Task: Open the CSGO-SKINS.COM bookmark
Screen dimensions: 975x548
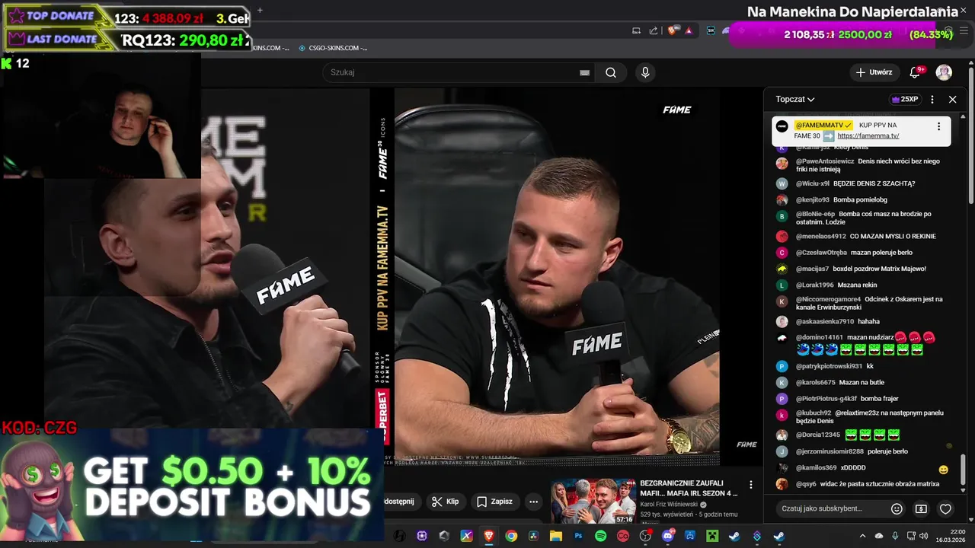Action: tap(333, 48)
